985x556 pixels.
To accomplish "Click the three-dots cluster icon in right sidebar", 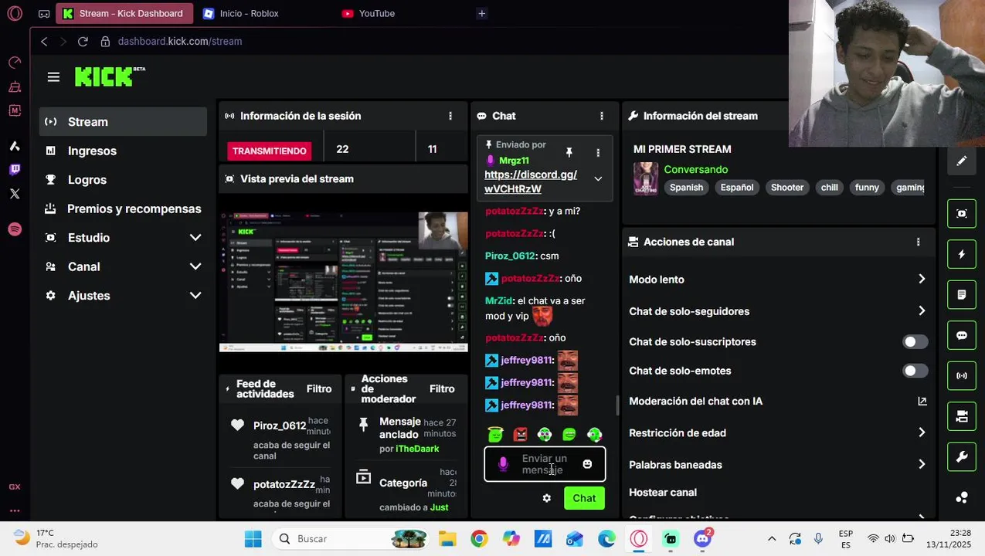I will click(962, 497).
